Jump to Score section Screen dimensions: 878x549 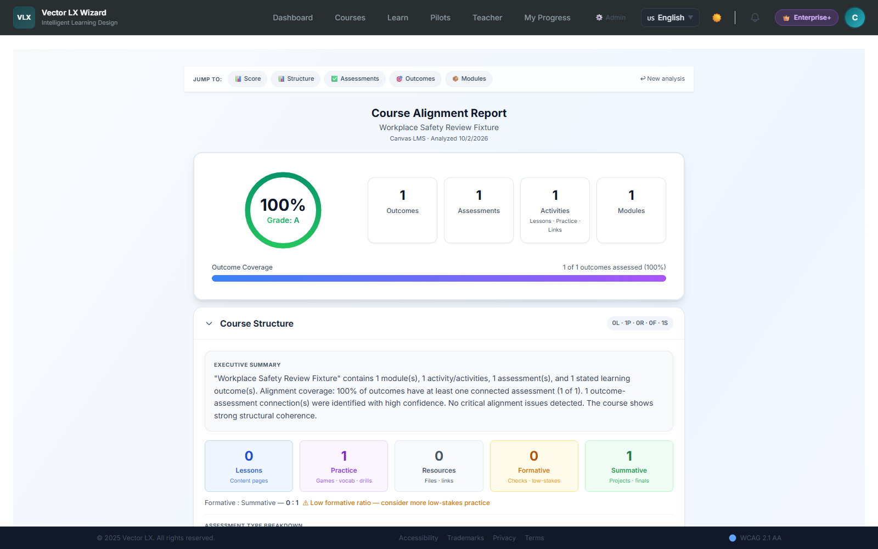coord(248,79)
